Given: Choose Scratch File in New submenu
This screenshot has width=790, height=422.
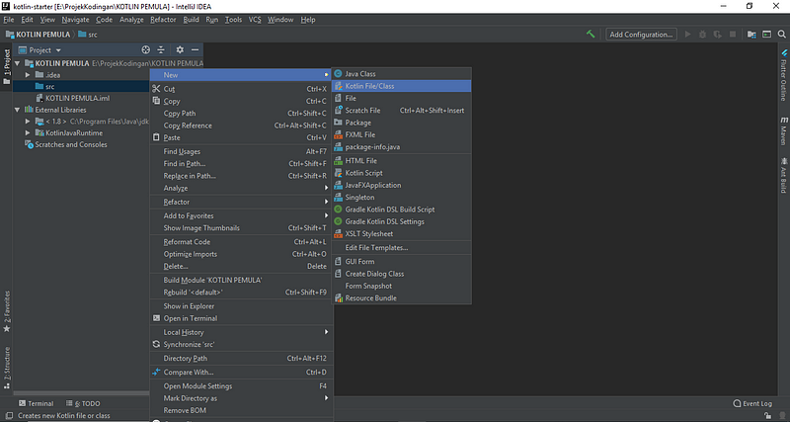Looking at the screenshot, I should (402, 111).
